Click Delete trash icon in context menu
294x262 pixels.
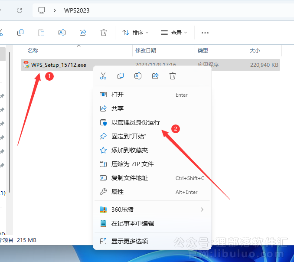[173, 76]
